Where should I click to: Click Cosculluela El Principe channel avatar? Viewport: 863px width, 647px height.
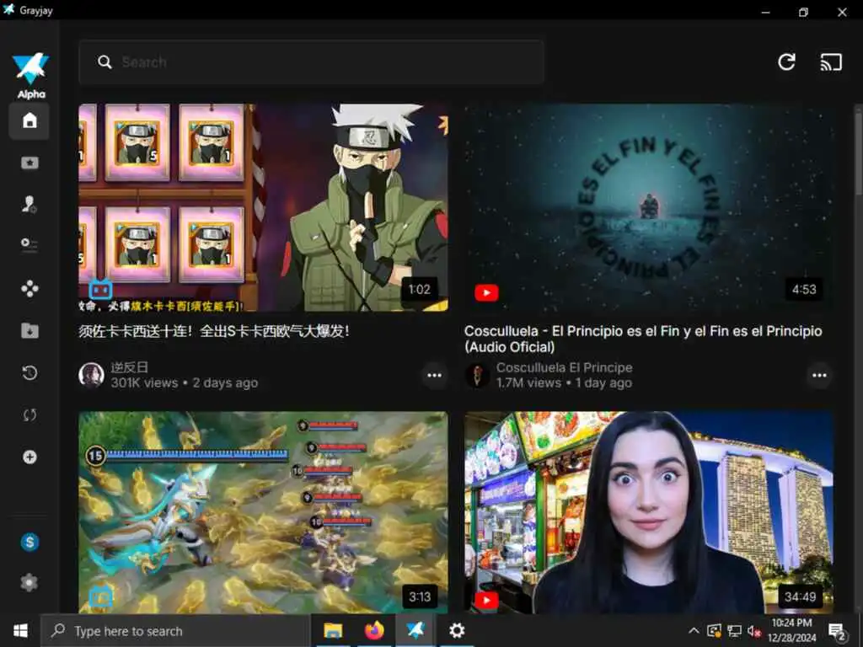click(477, 375)
